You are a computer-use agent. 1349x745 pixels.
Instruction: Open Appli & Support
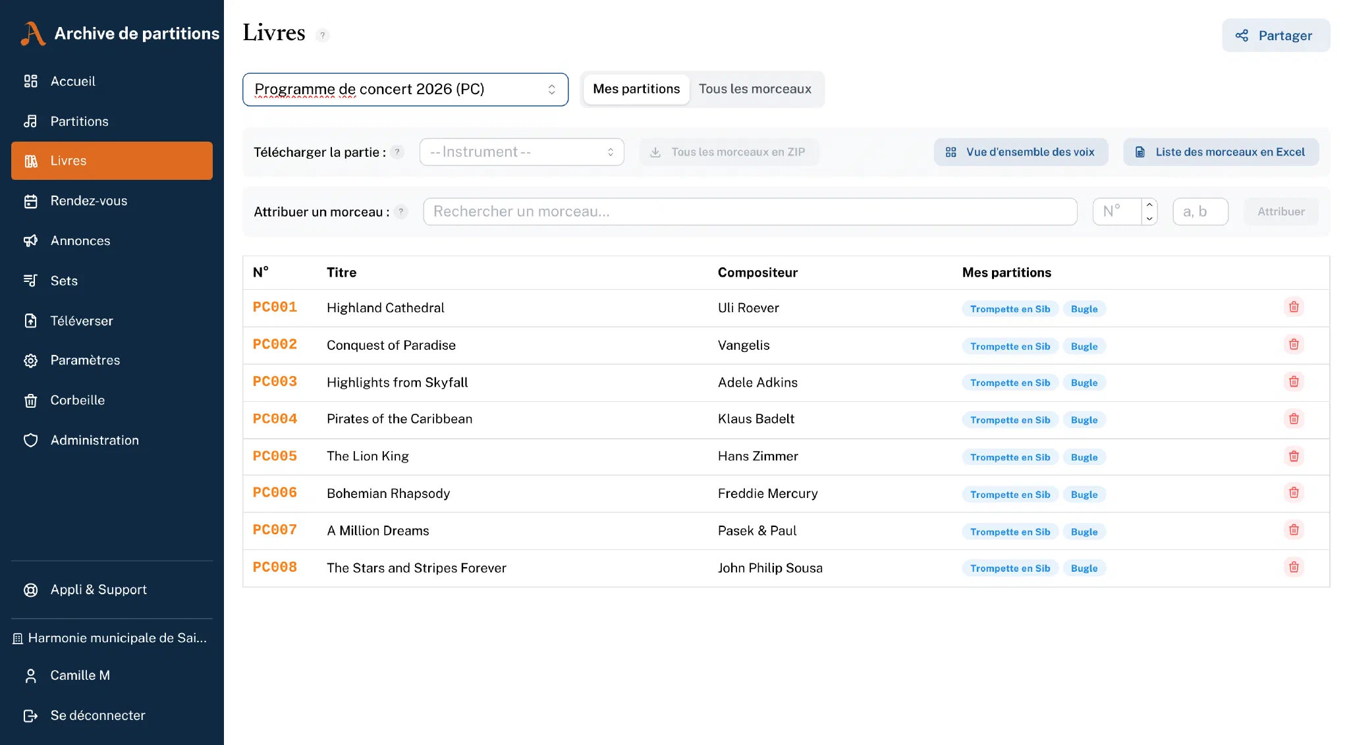pos(112,590)
